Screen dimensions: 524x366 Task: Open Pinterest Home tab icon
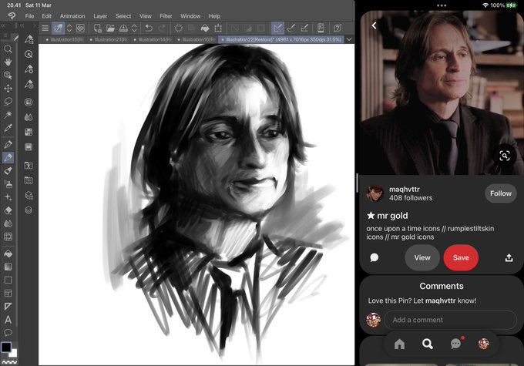point(399,344)
